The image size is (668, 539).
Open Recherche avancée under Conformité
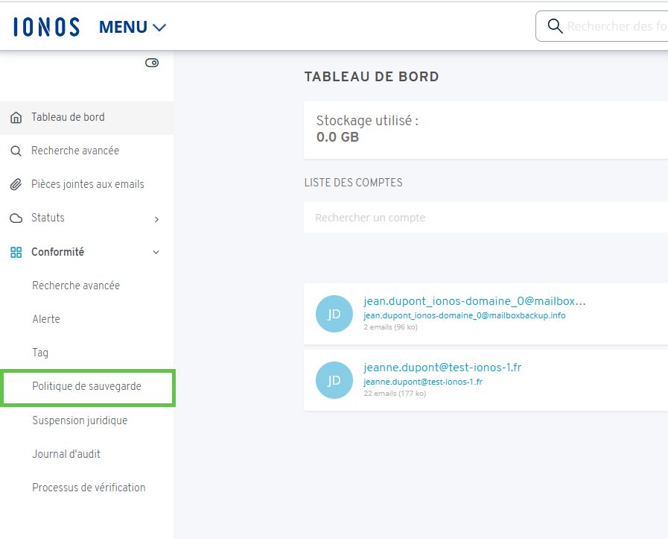[76, 286]
